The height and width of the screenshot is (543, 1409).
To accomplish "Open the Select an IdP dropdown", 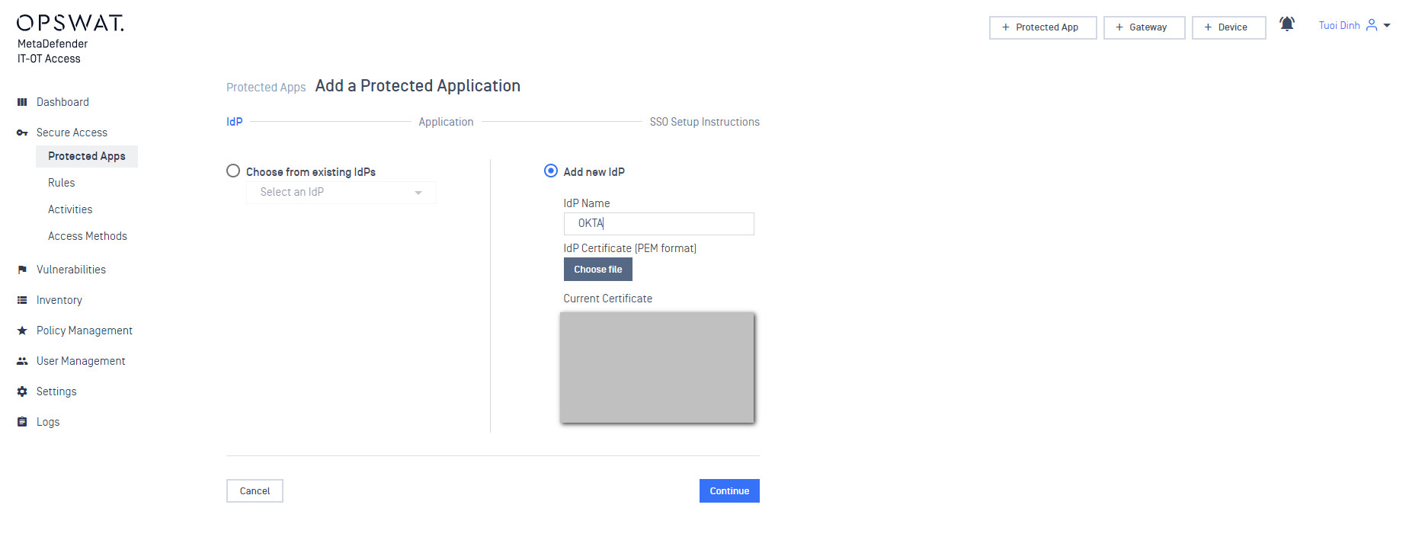I will click(341, 193).
